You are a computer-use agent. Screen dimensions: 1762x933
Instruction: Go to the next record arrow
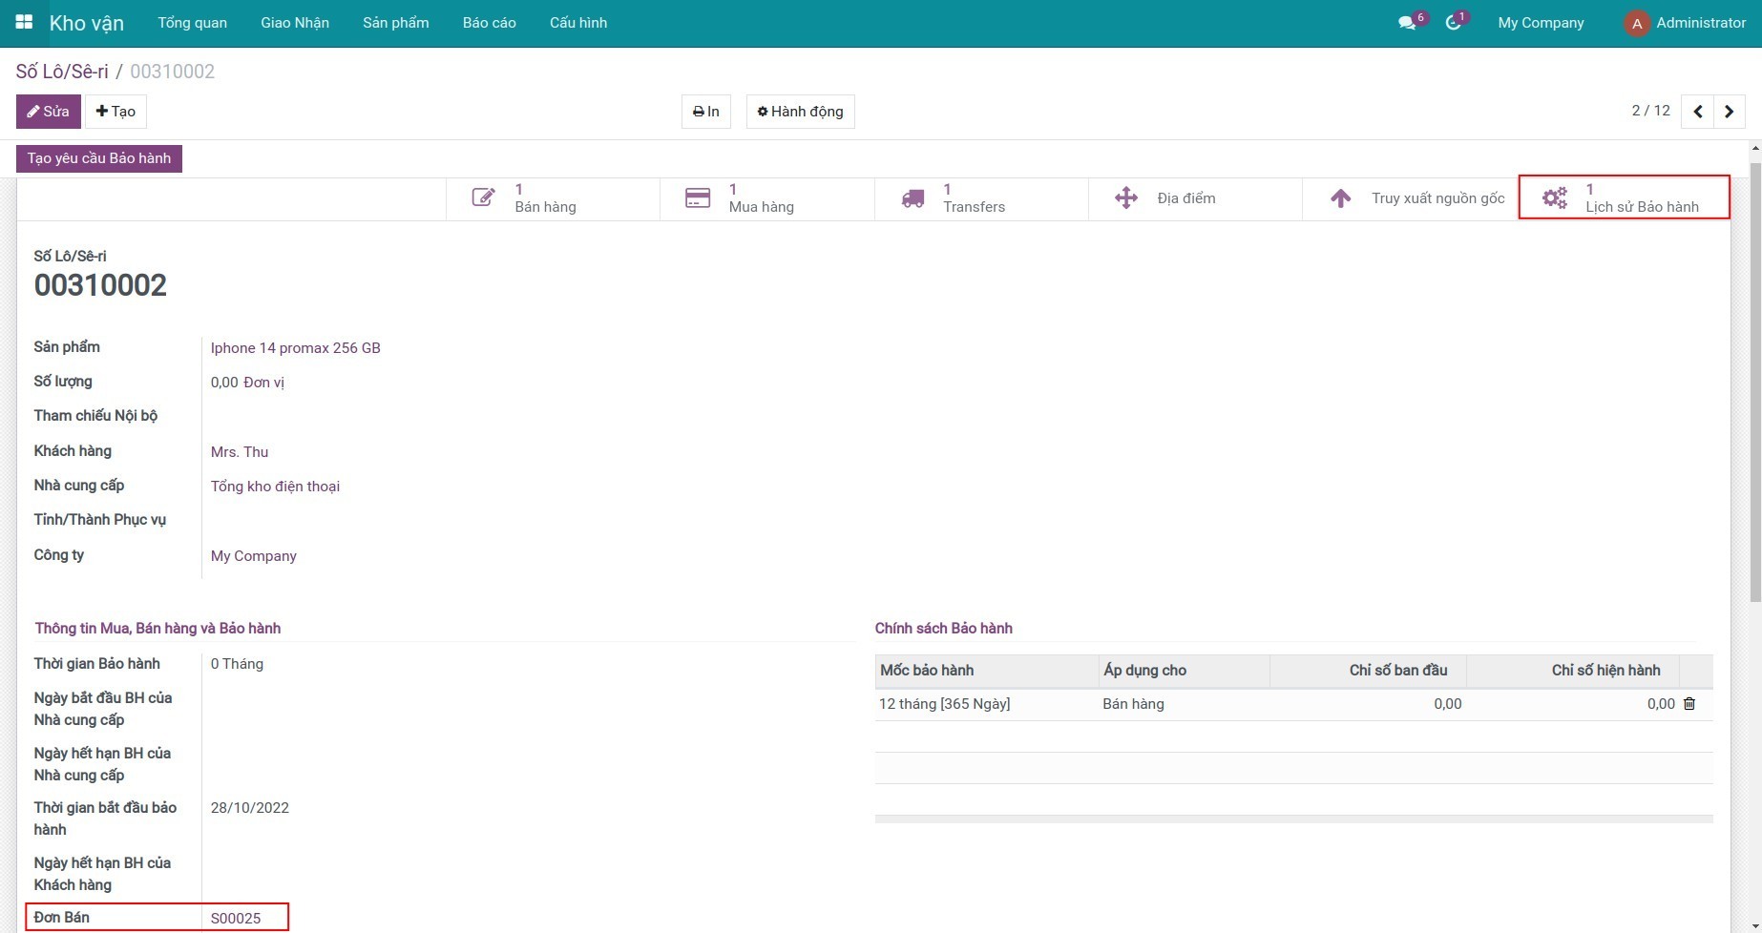[1730, 112]
